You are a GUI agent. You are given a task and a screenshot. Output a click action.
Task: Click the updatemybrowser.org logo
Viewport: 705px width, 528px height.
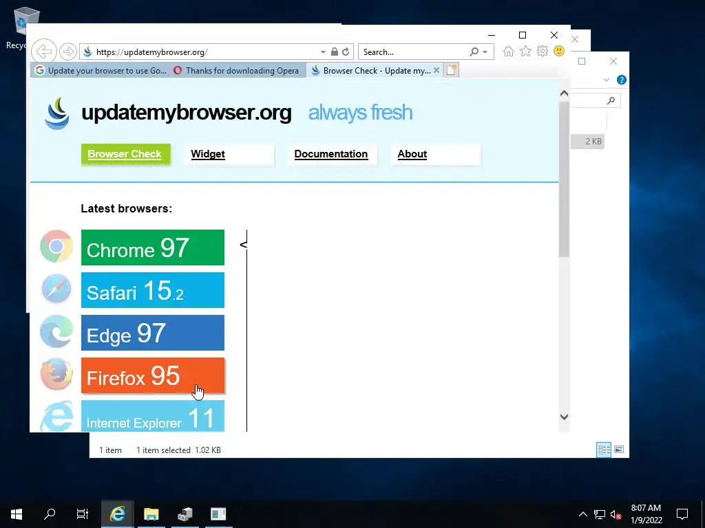[57, 113]
